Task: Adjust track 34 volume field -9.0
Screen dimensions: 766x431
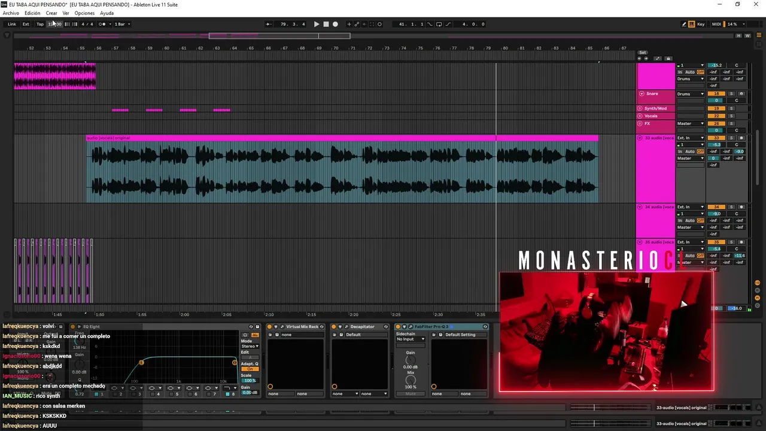Action: click(x=716, y=214)
